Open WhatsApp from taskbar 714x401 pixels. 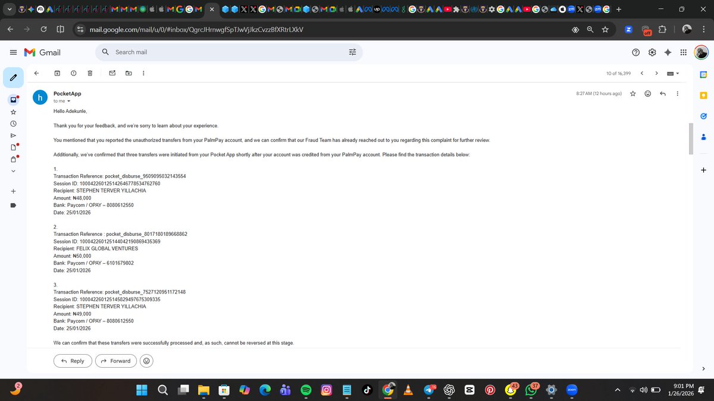click(531, 390)
